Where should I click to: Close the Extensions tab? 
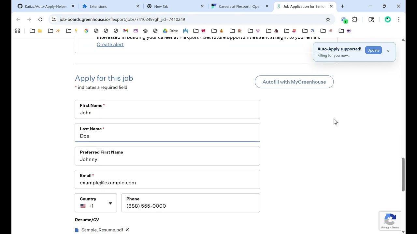pos(137,6)
